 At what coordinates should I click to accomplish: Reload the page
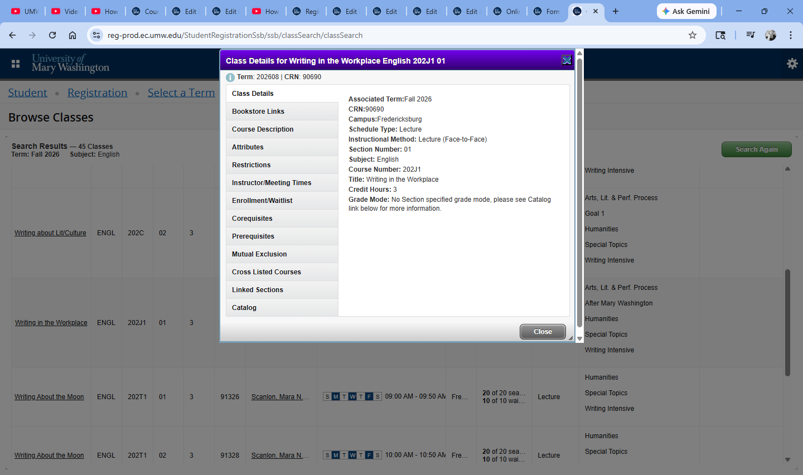(52, 35)
